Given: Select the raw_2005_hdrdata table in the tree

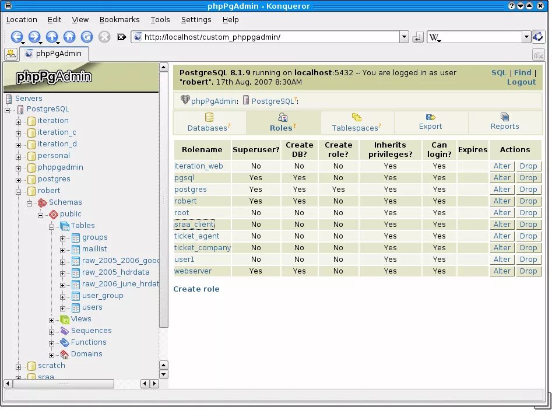Looking at the screenshot, I should point(115,272).
